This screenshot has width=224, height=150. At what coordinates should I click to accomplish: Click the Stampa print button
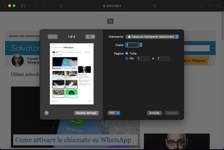coord(172,113)
